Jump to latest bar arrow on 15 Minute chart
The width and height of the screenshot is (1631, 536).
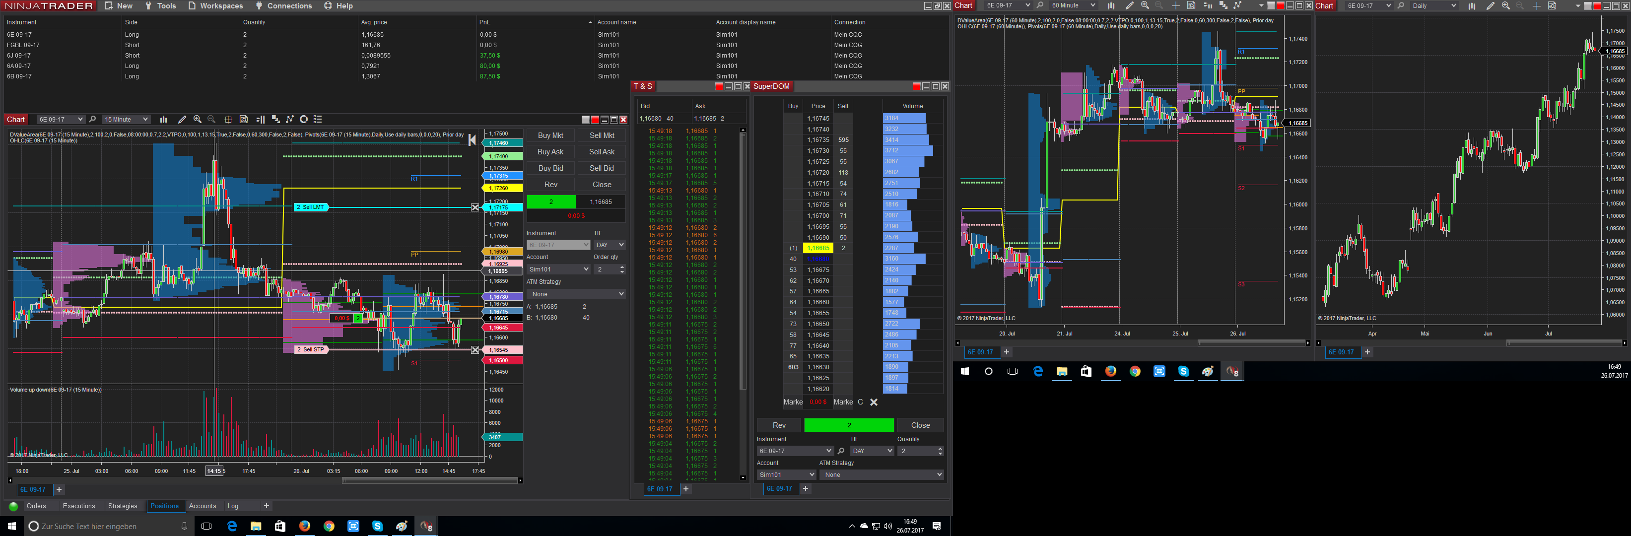click(x=472, y=140)
